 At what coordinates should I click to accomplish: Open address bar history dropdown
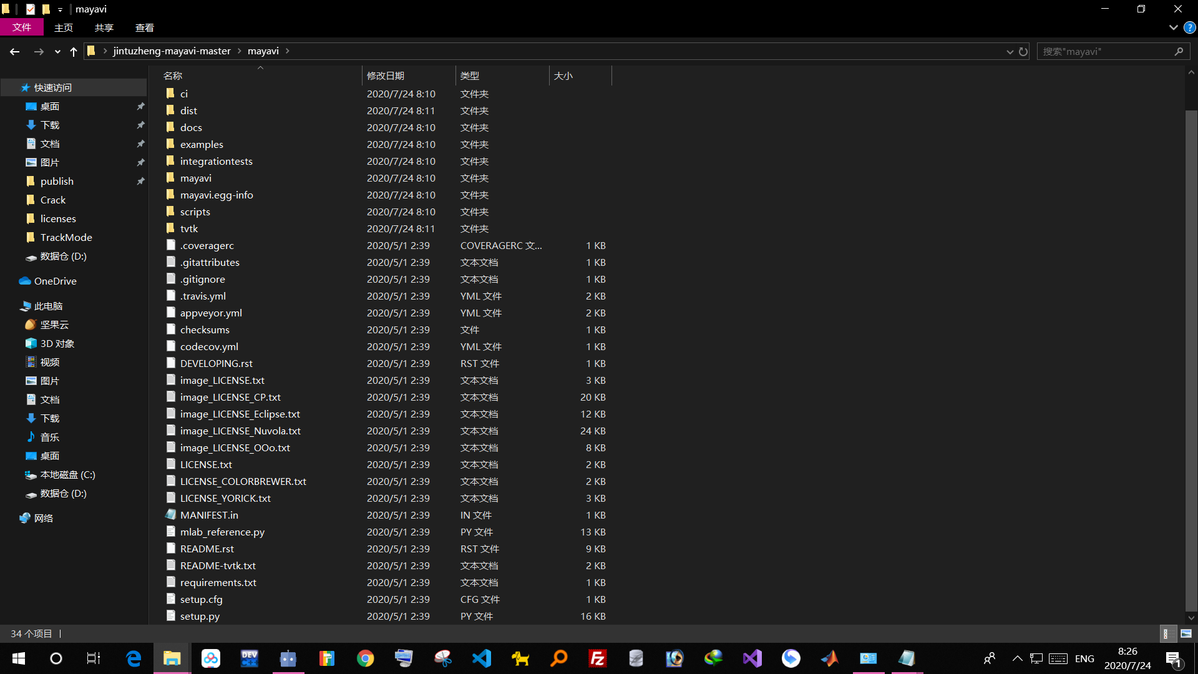pyautogui.click(x=1010, y=52)
